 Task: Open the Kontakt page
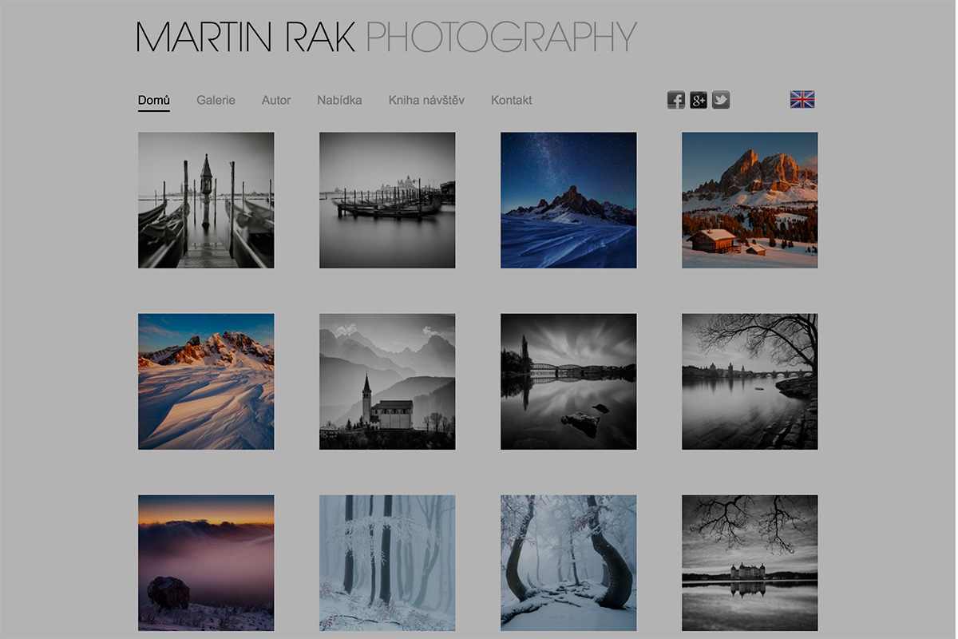tap(511, 100)
